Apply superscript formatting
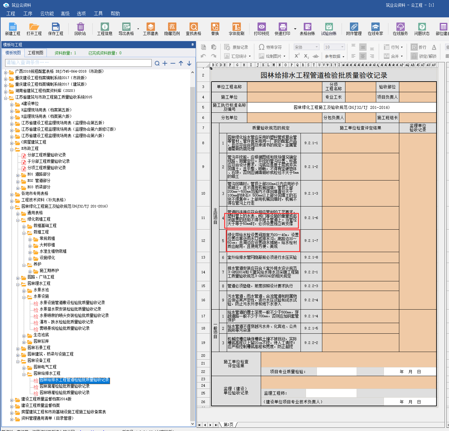This screenshot has width=449, height=431. [x=297, y=56]
